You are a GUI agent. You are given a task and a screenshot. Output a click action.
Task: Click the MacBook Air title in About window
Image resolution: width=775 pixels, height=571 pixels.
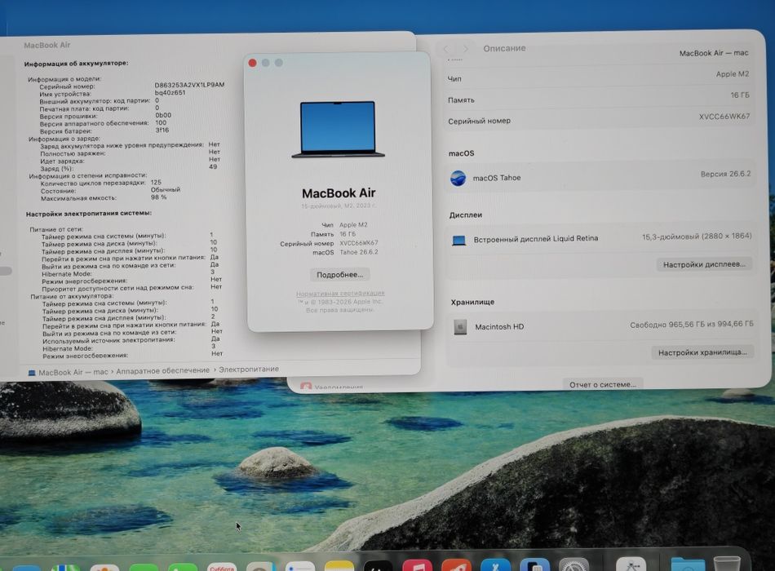point(339,193)
